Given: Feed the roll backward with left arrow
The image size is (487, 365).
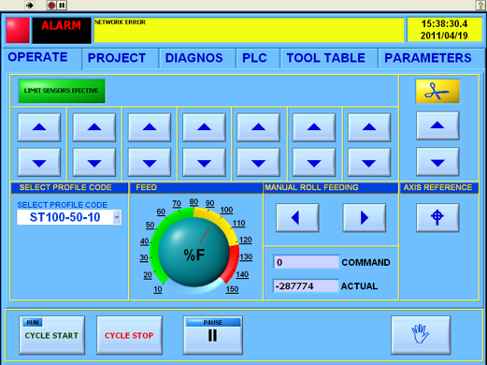Looking at the screenshot, I should [297, 218].
